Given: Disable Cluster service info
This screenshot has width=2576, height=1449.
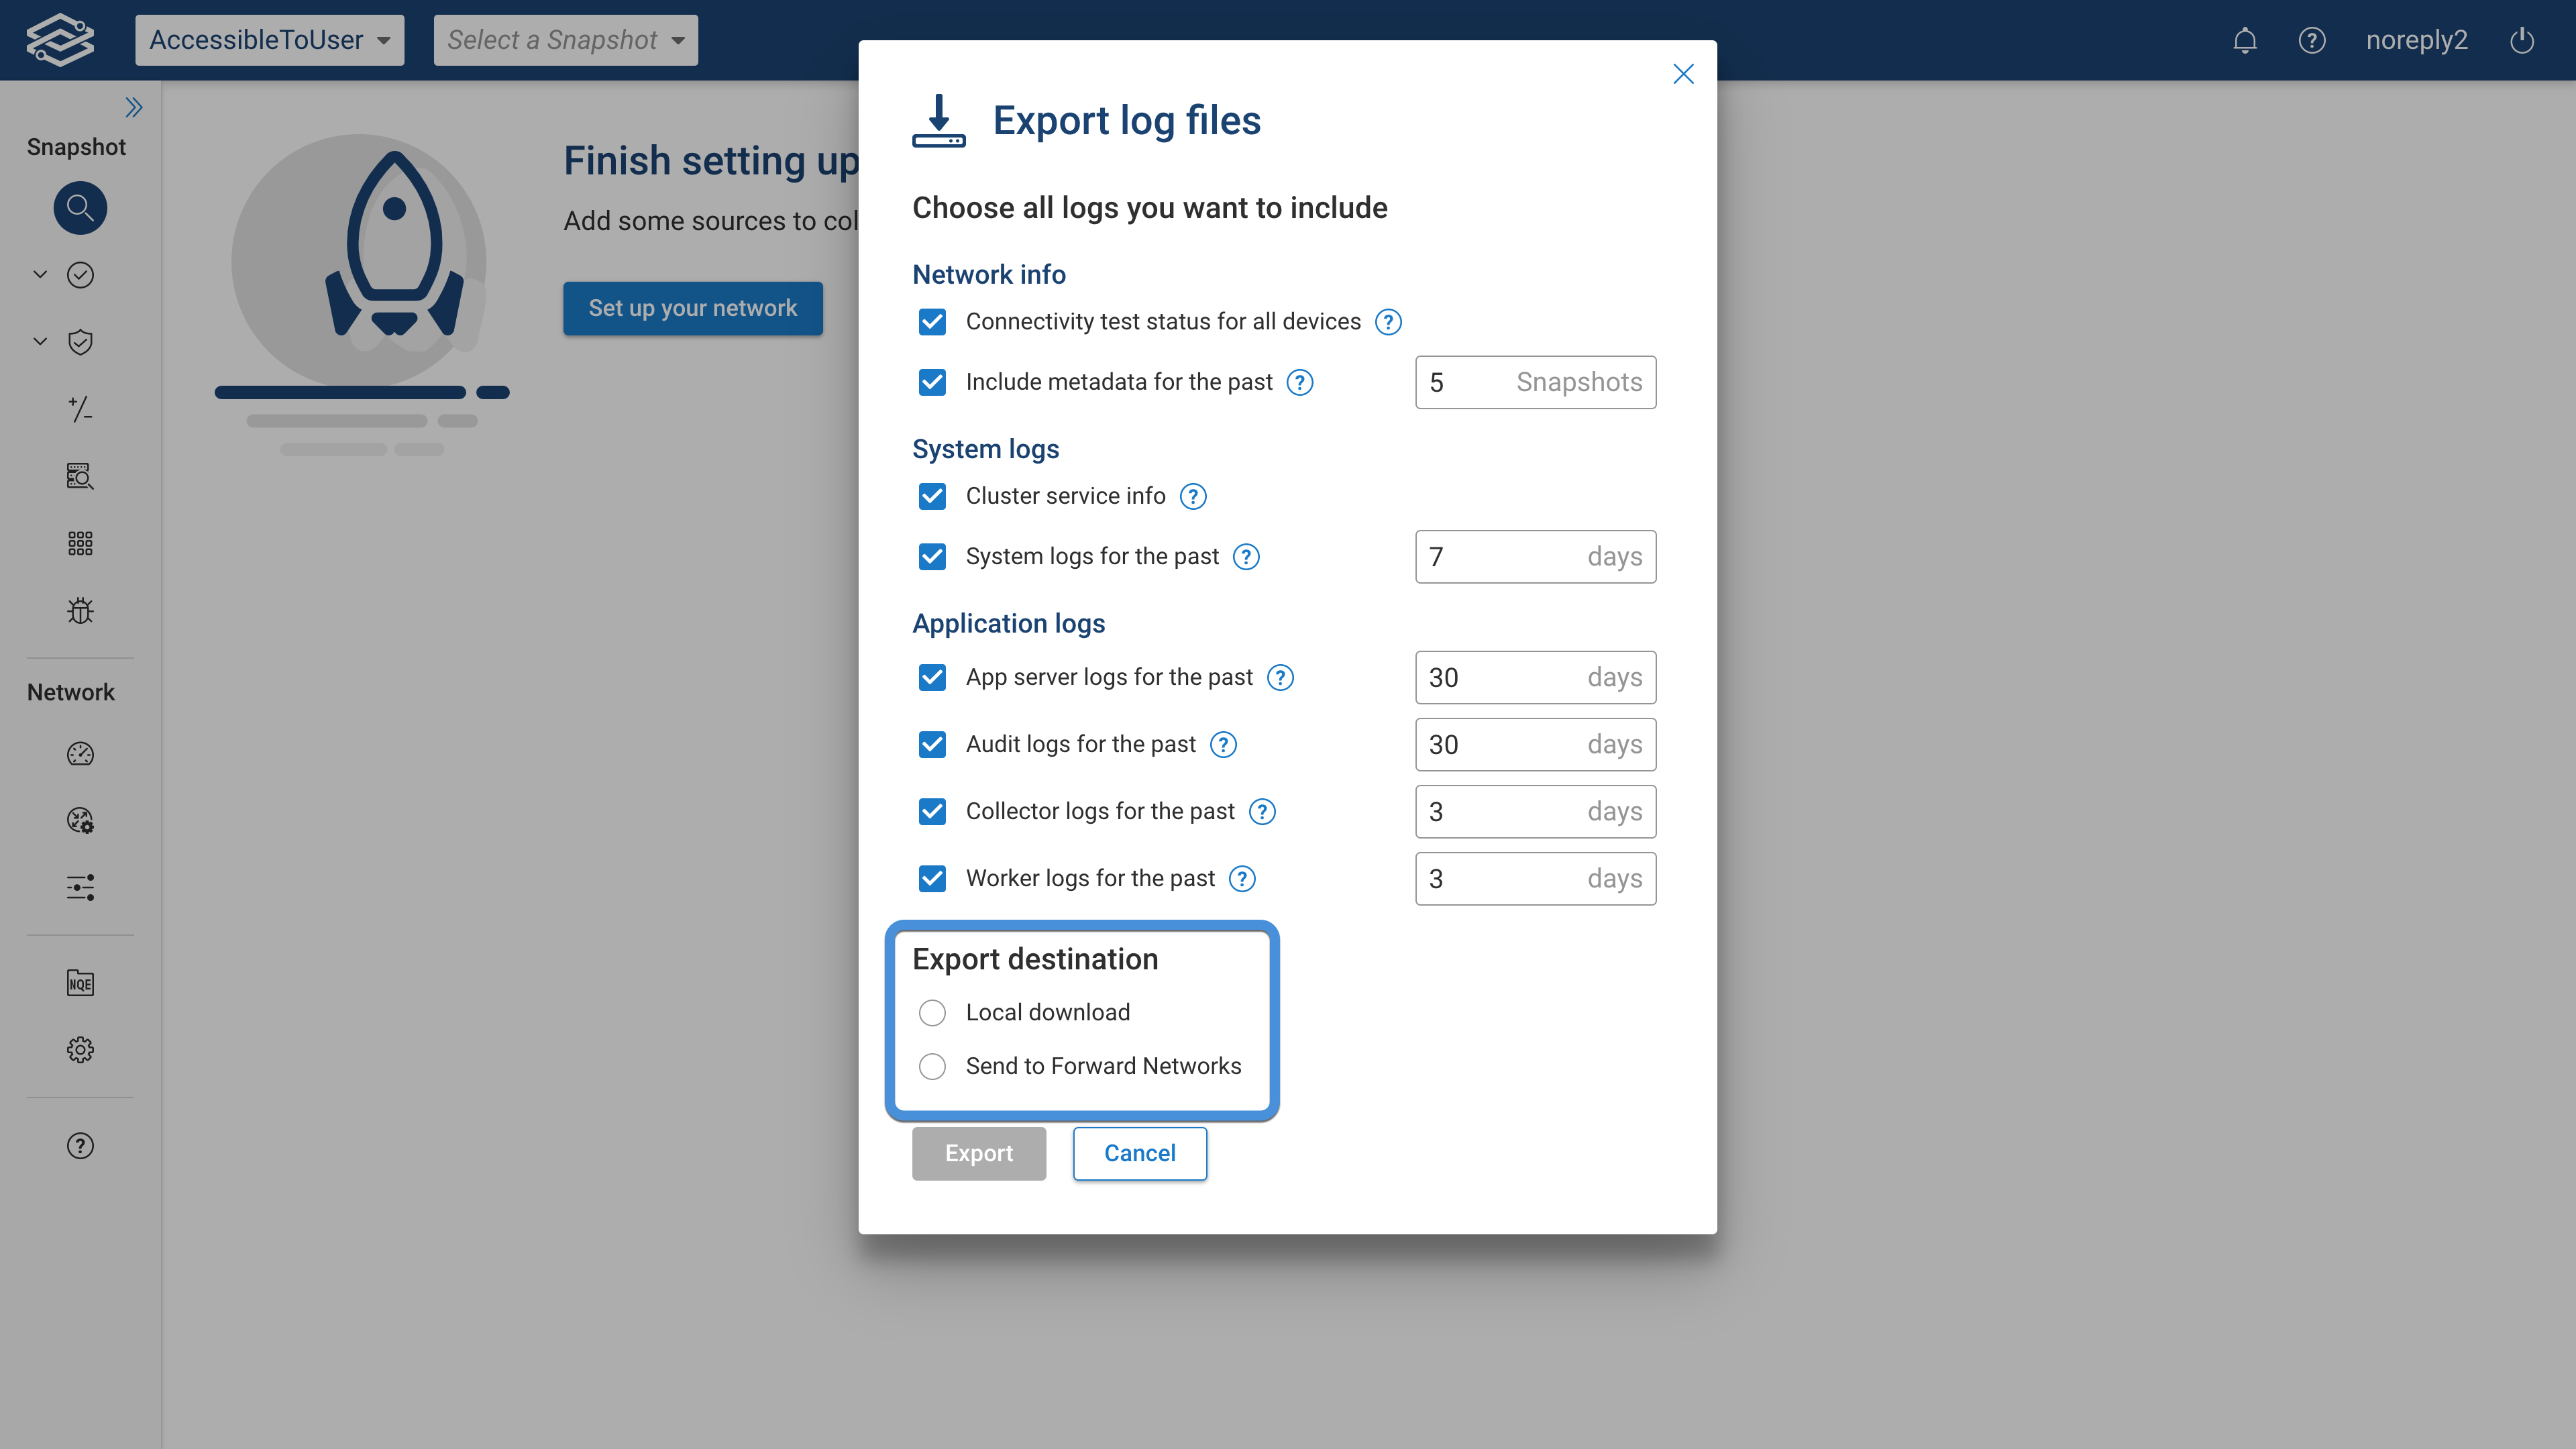Looking at the screenshot, I should point(932,496).
